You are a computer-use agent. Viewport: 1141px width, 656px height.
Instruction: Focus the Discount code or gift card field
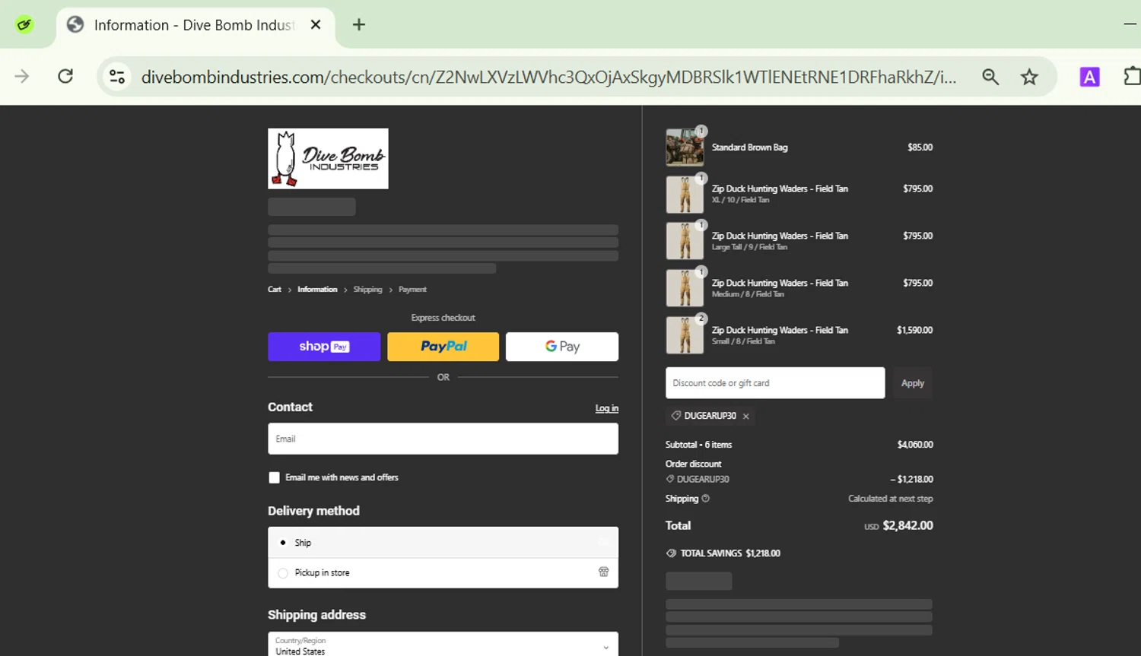point(775,383)
